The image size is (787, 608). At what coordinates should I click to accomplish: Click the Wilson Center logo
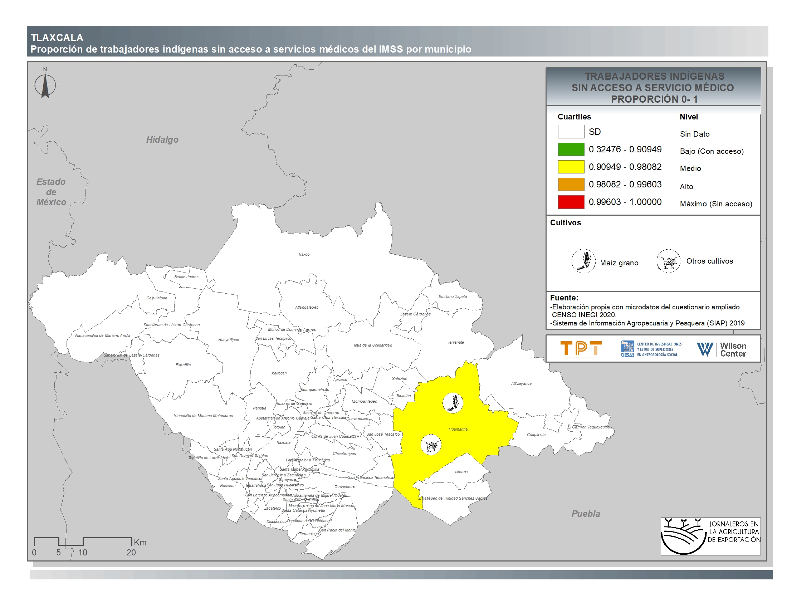pyautogui.click(x=722, y=349)
